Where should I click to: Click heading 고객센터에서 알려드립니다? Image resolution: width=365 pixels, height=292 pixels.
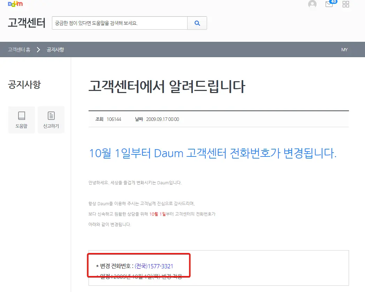167,86
